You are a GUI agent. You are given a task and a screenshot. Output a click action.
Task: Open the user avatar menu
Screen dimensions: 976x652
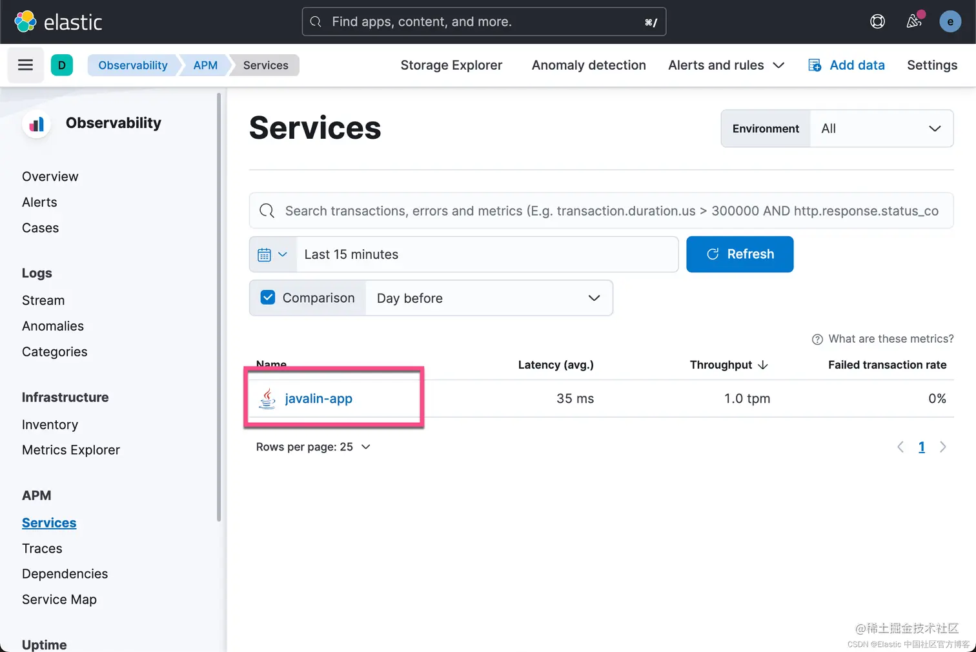pyautogui.click(x=950, y=21)
